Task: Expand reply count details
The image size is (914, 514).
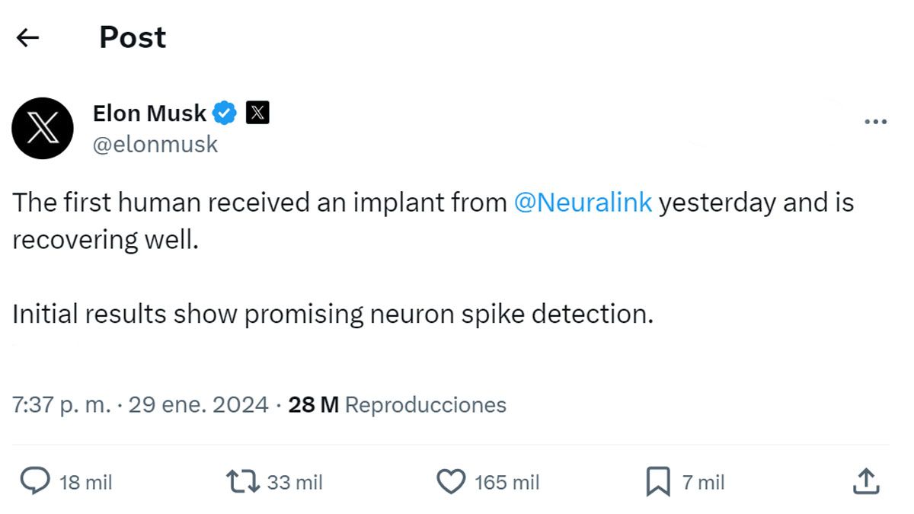Action: pos(85,481)
